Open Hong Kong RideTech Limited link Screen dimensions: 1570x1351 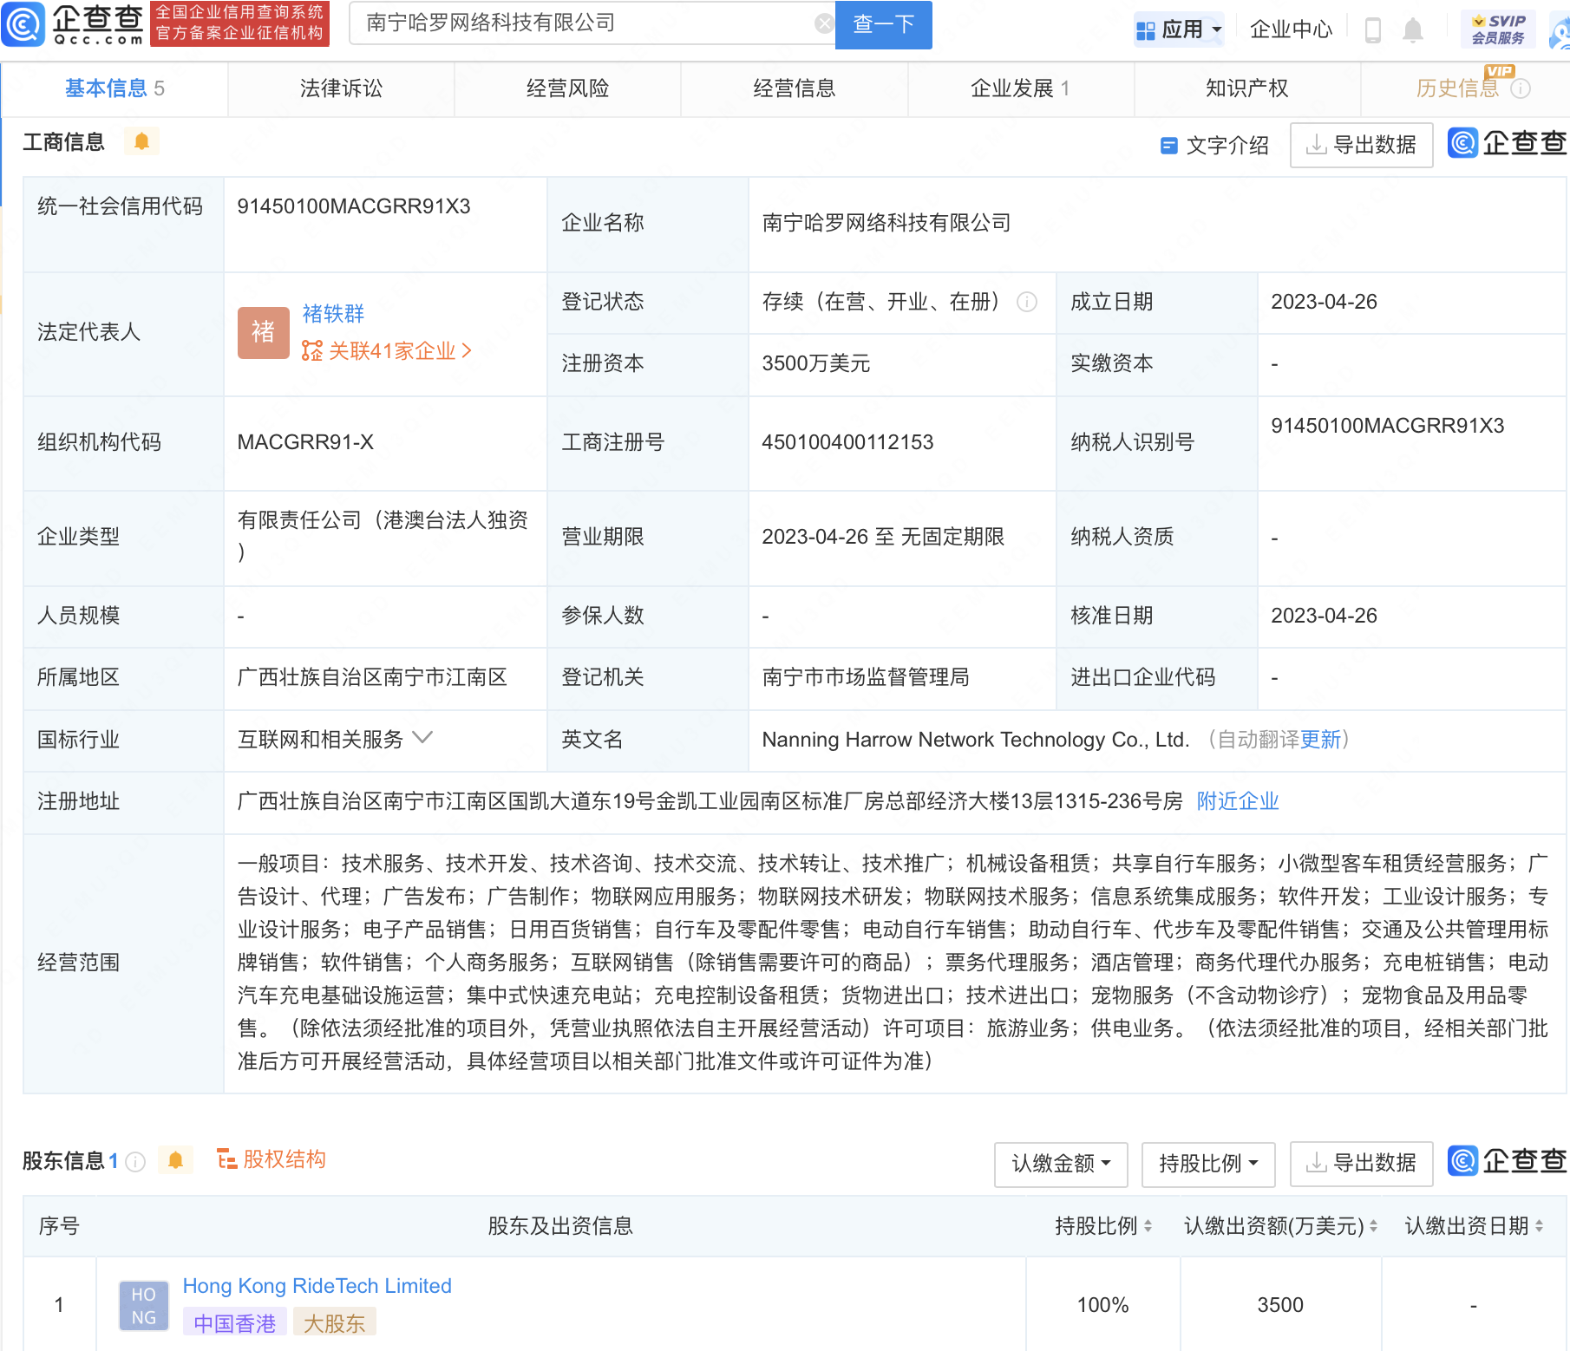(x=317, y=1286)
